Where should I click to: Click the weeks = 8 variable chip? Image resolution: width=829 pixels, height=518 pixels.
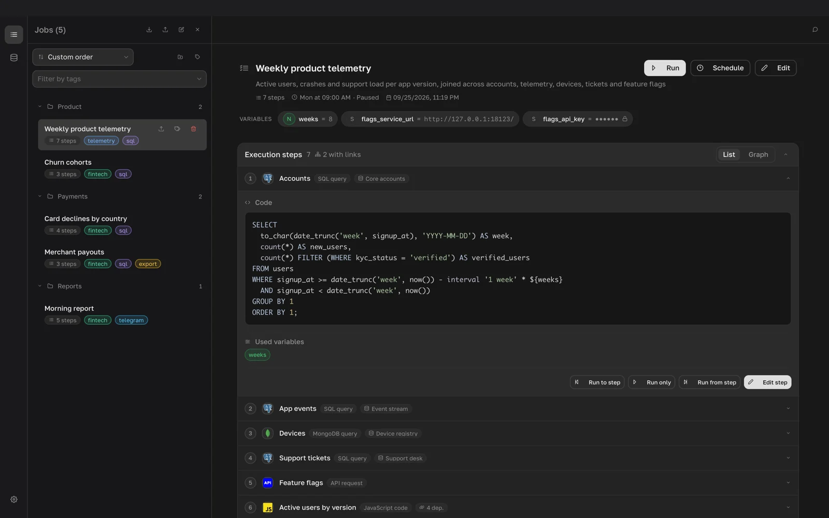coord(308,119)
